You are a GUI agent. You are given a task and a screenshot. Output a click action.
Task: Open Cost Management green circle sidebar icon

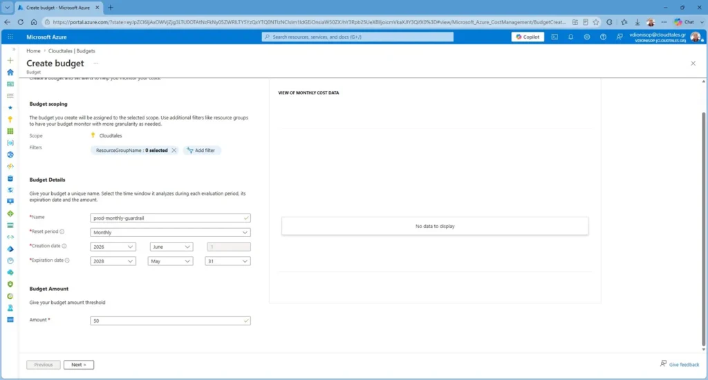click(x=10, y=296)
